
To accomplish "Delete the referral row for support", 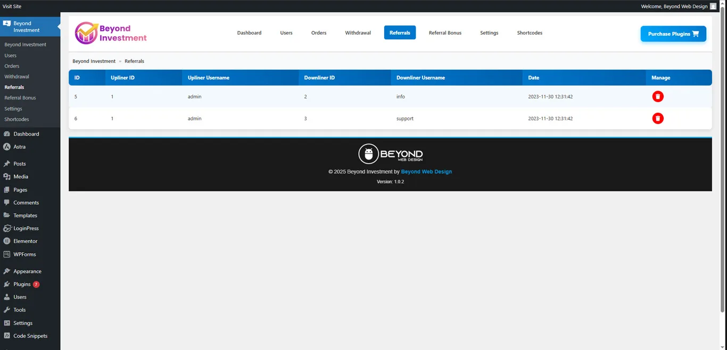I will 658,118.
